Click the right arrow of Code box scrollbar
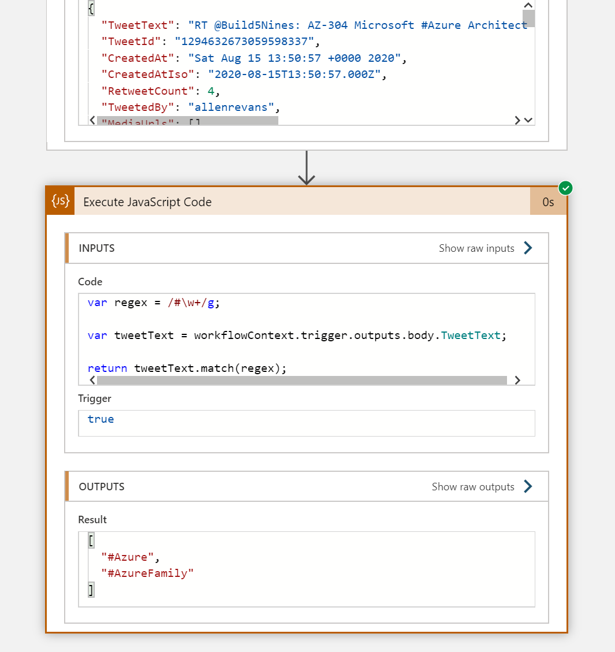Image resolution: width=615 pixels, height=652 pixels. point(517,380)
